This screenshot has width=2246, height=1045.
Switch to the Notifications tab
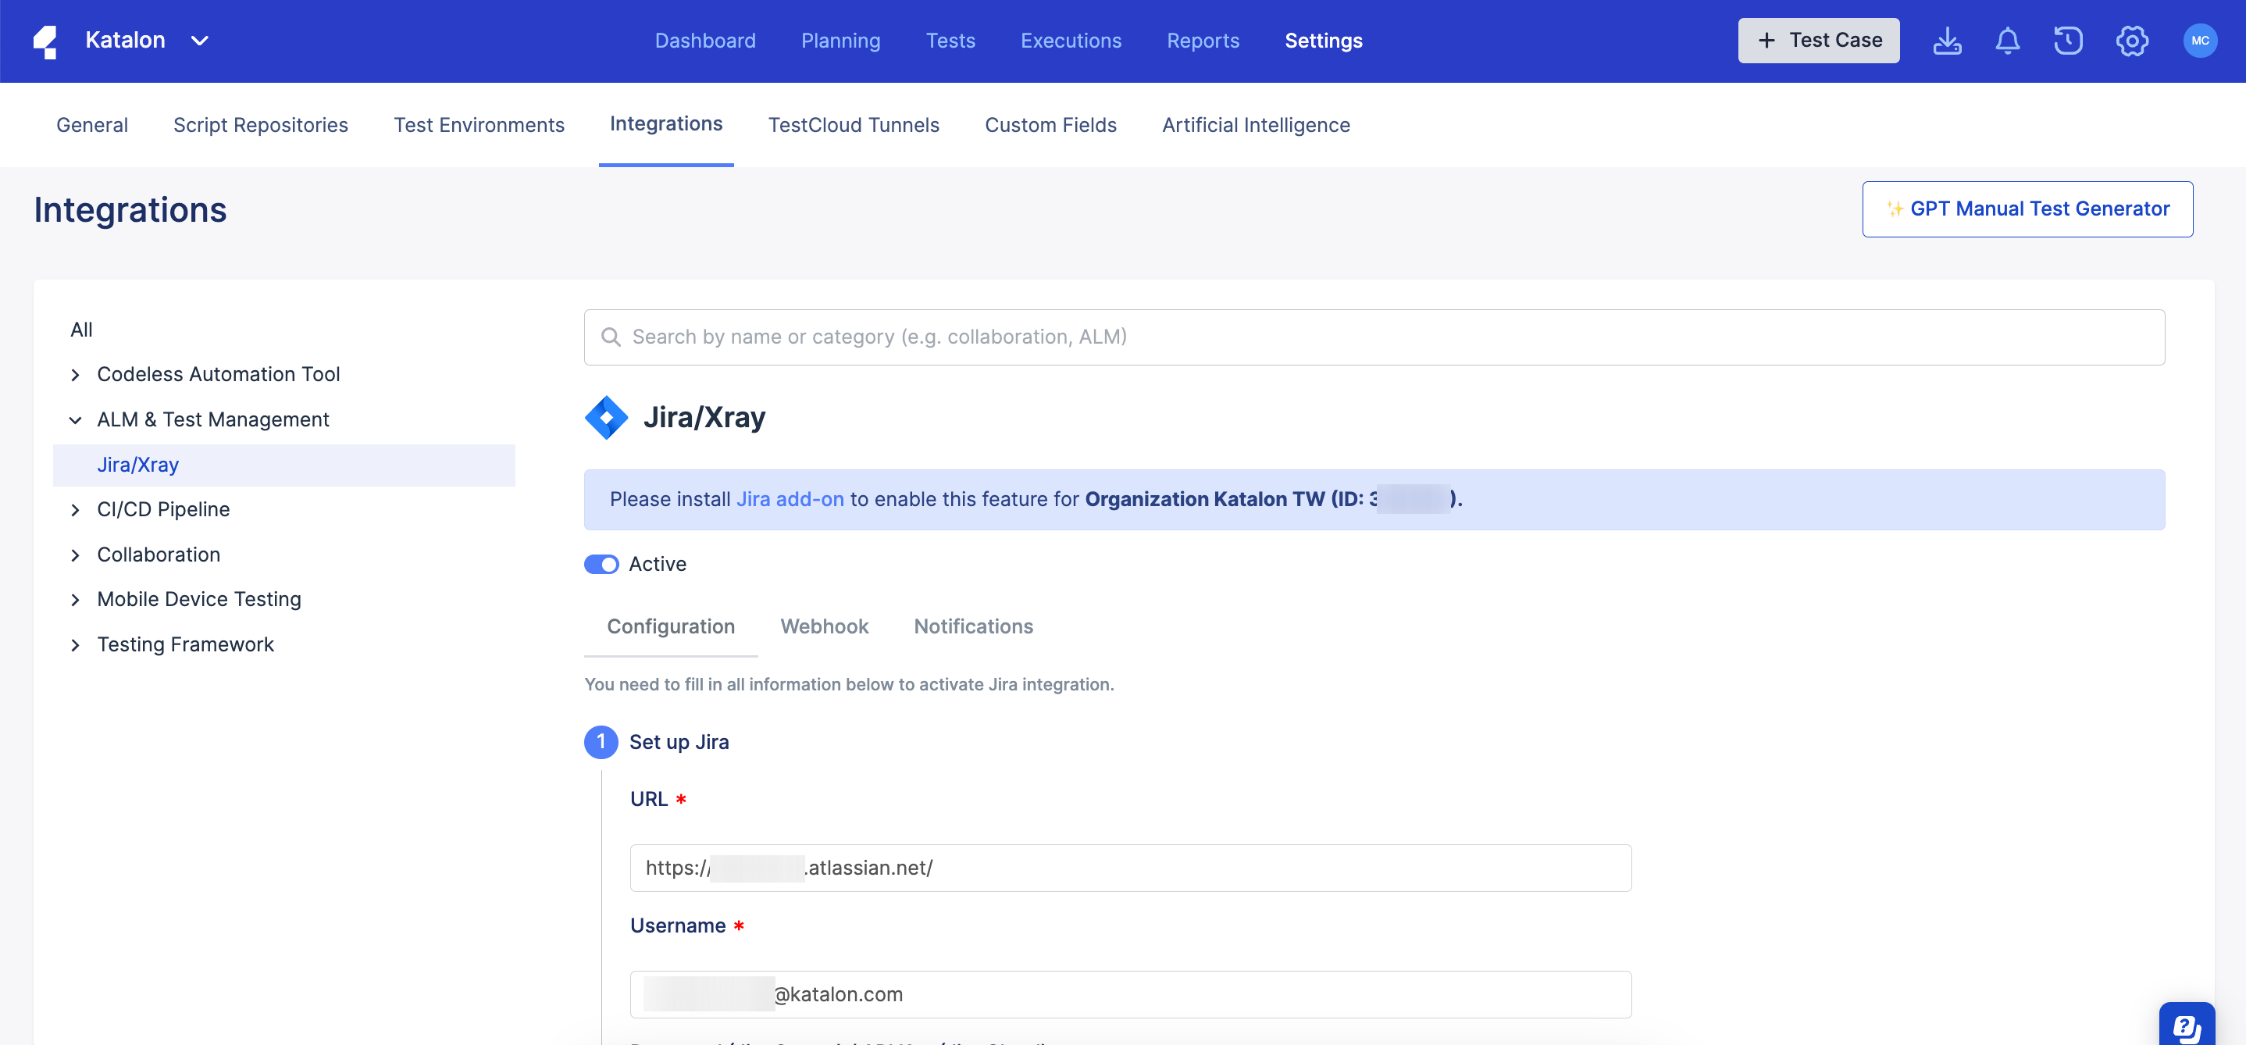tap(973, 626)
